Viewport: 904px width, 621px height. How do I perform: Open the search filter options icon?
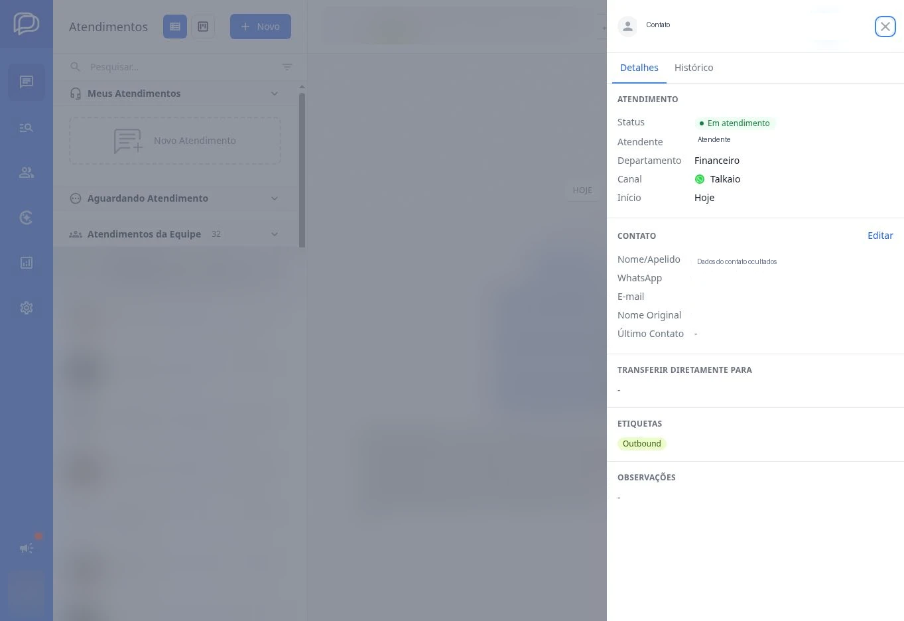pos(287,67)
